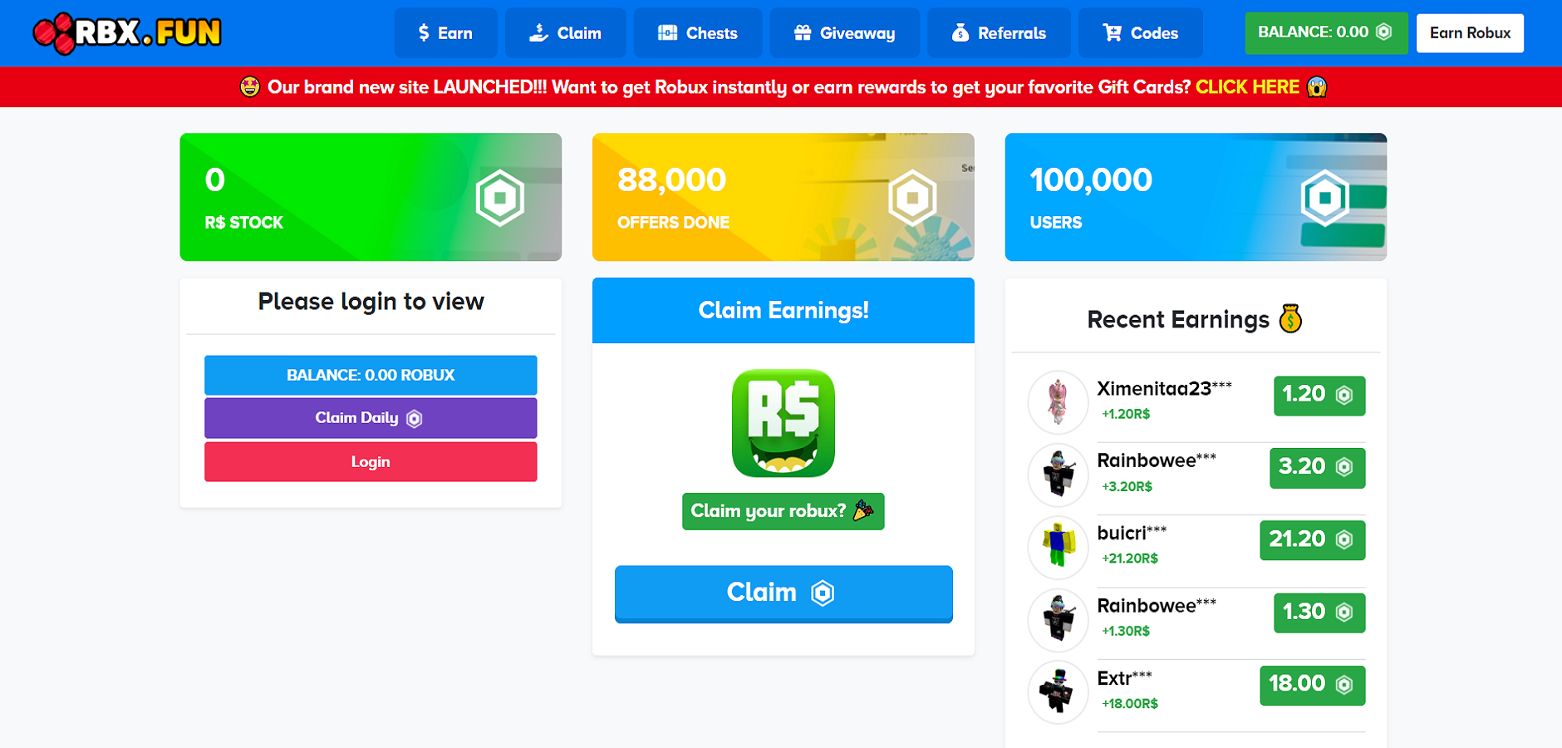1562x748 pixels.
Task: Click the red Login button
Action: click(x=371, y=462)
